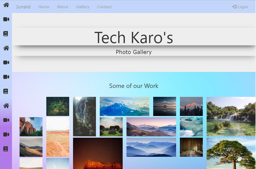Open the blue mountains above clouds photo
This screenshot has height=169, width=256.
coord(124,106)
